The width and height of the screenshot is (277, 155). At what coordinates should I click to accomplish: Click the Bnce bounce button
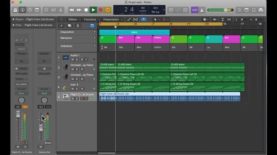48,143
